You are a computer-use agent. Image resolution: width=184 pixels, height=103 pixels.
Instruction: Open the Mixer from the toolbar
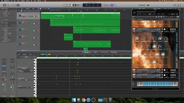(16, 5)
